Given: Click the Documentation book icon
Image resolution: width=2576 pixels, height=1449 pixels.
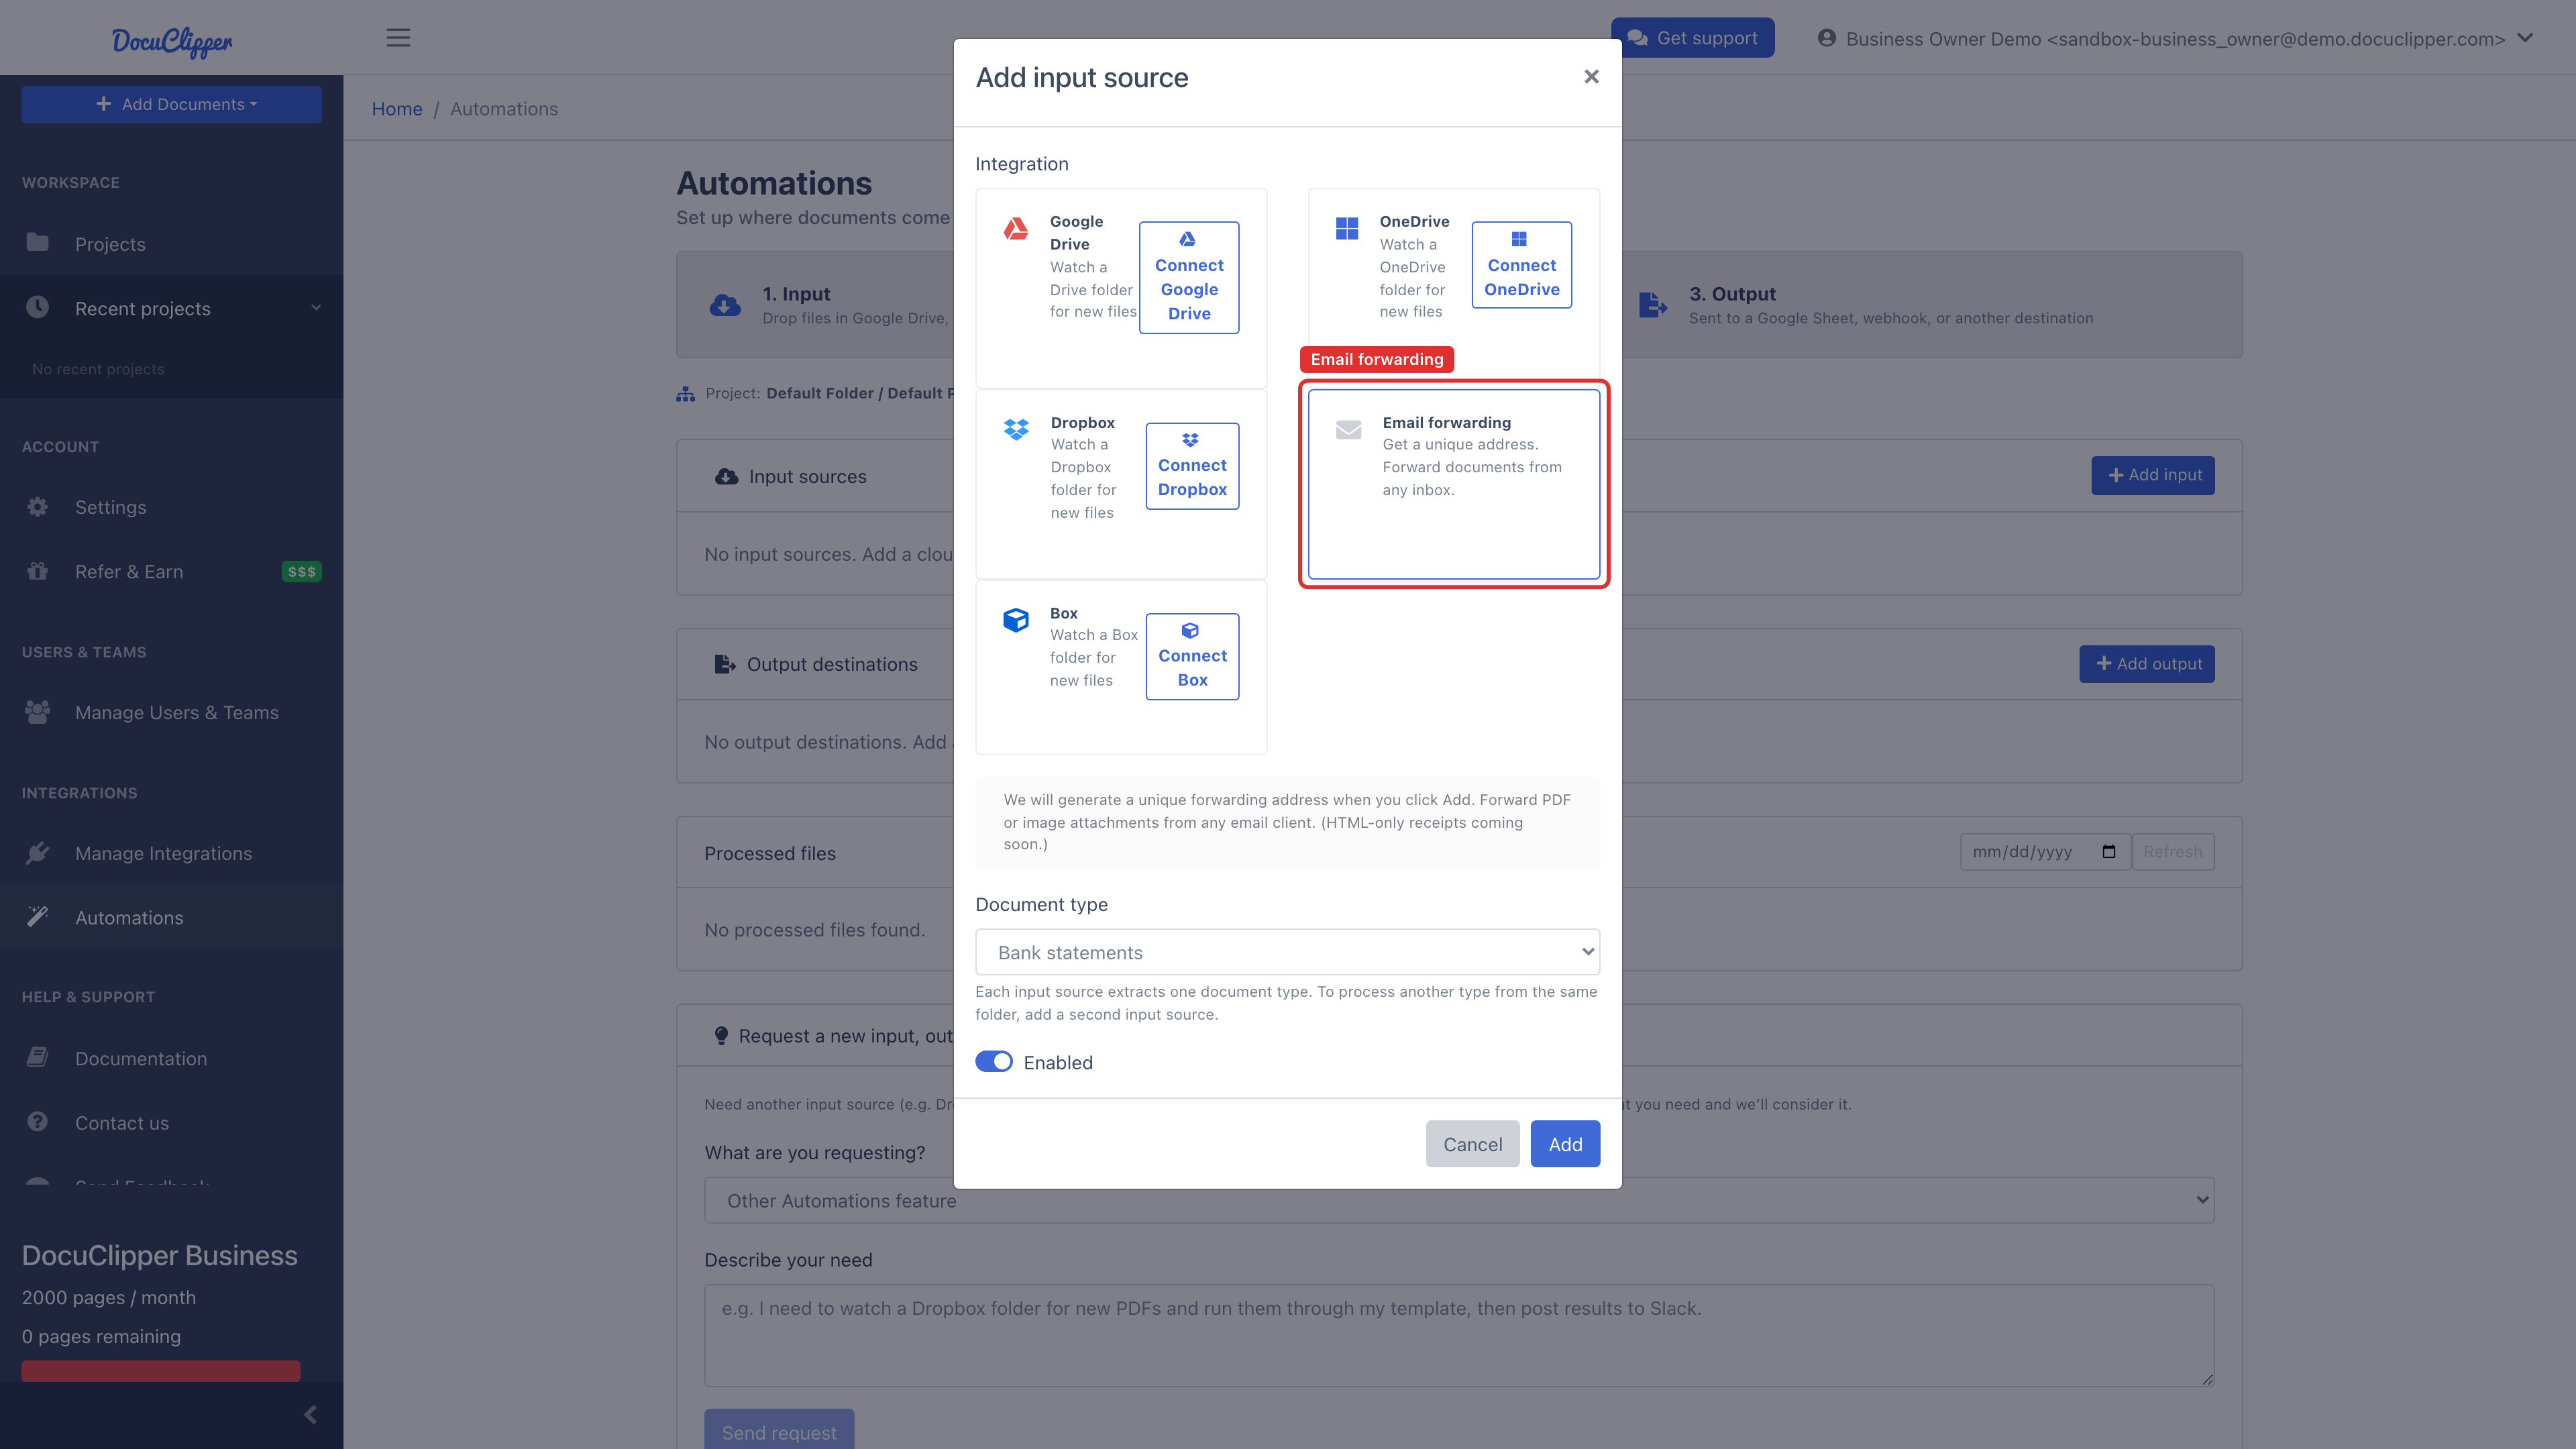Looking at the screenshot, I should 37,1057.
